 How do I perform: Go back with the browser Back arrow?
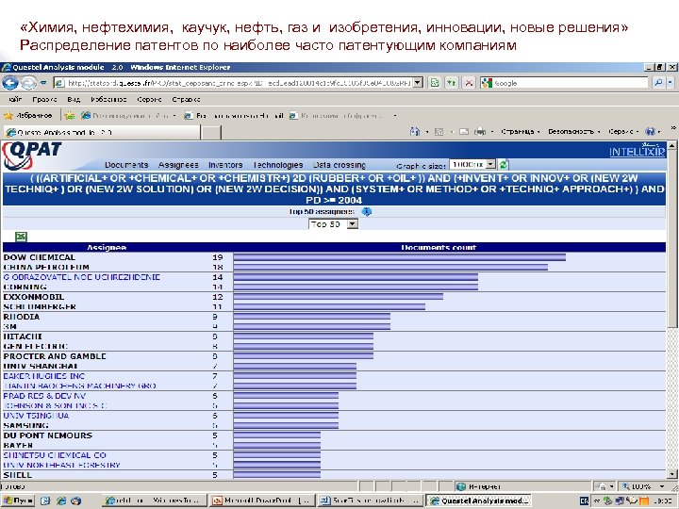point(10,83)
